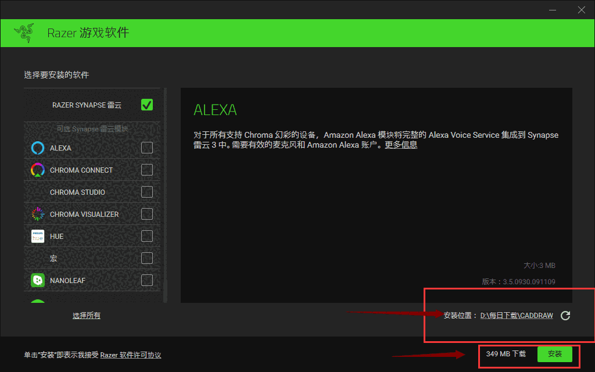
Task: Enable the Nanoleaf checkbox
Action: coord(147,280)
